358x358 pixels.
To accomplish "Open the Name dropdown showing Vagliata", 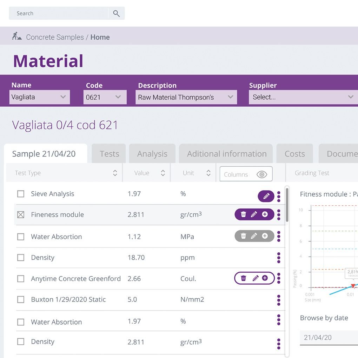I will tap(39, 97).
